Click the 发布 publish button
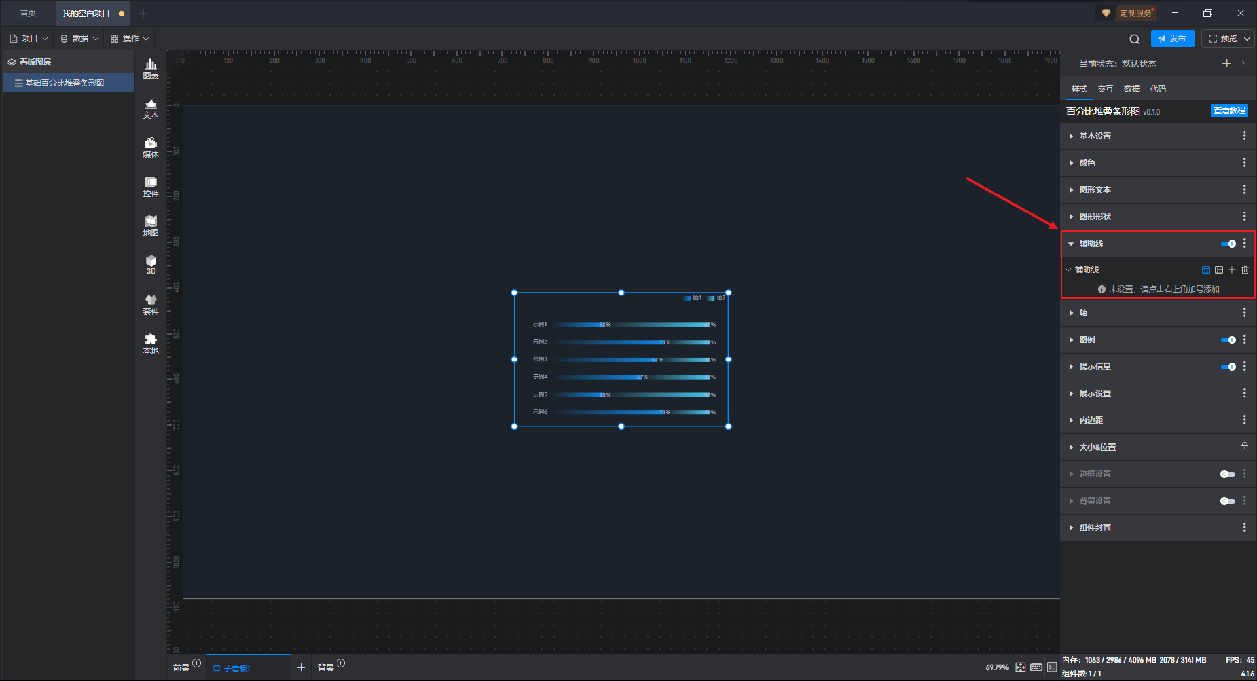 tap(1173, 39)
